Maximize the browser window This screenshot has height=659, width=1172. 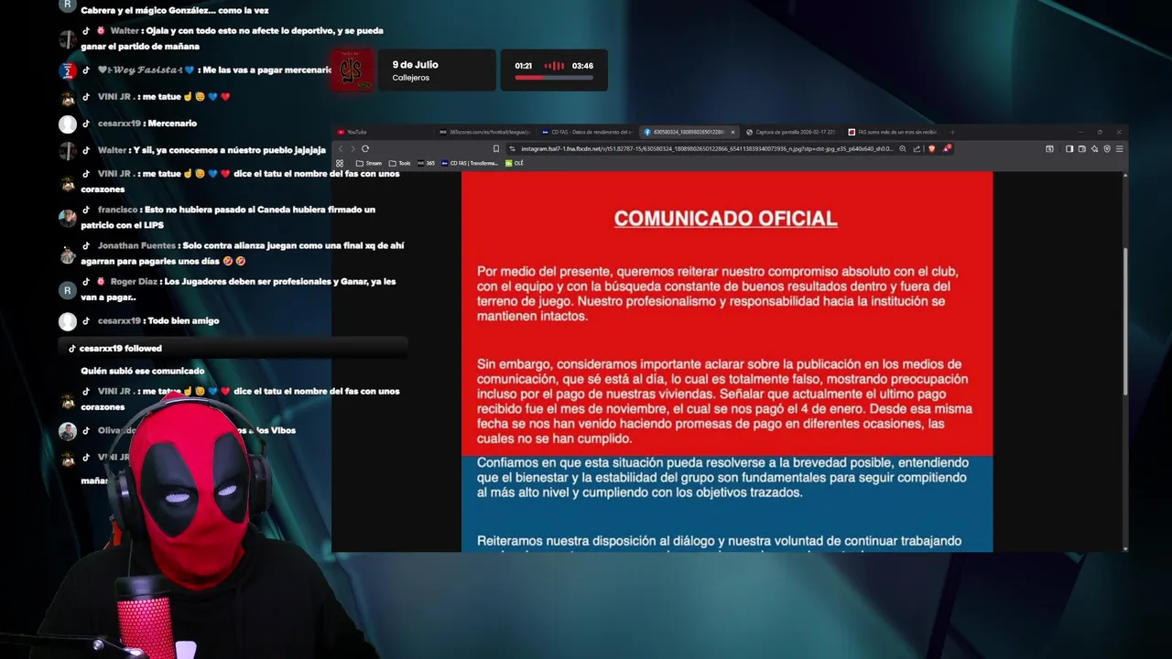[x=1100, y=132]
